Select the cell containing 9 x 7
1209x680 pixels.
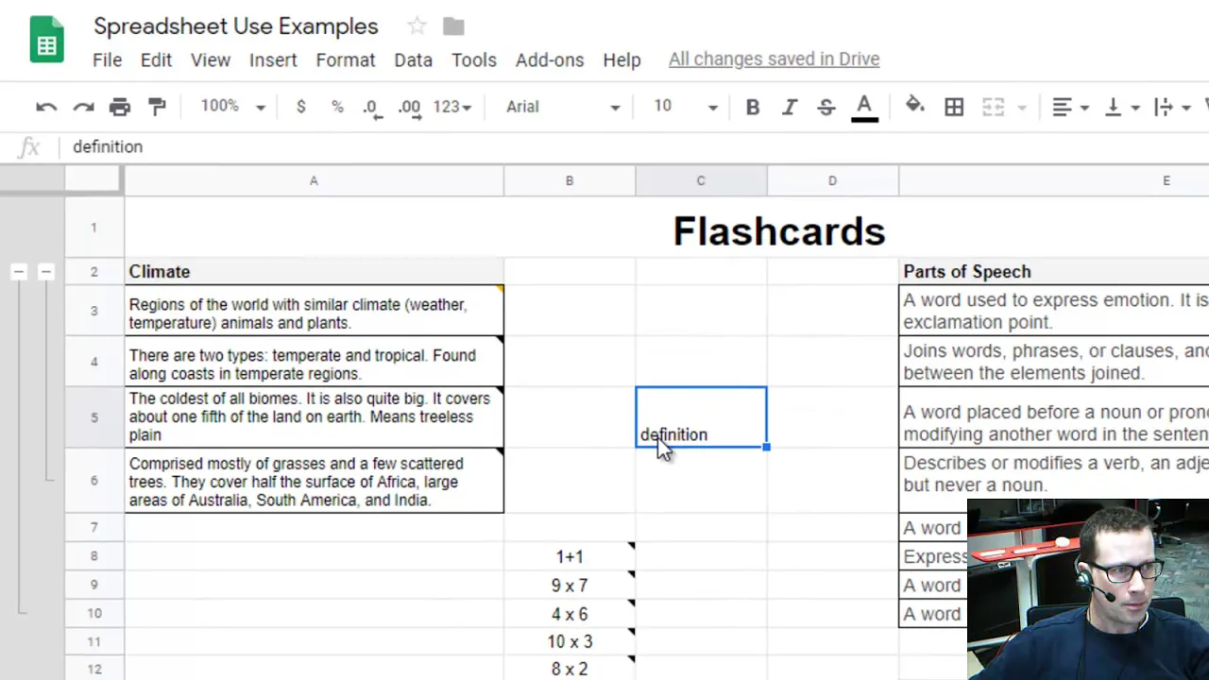[570, 586]
